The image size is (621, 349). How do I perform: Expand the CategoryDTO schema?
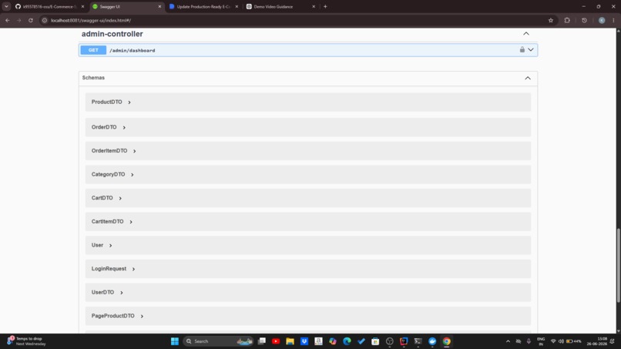pos(133,175)
